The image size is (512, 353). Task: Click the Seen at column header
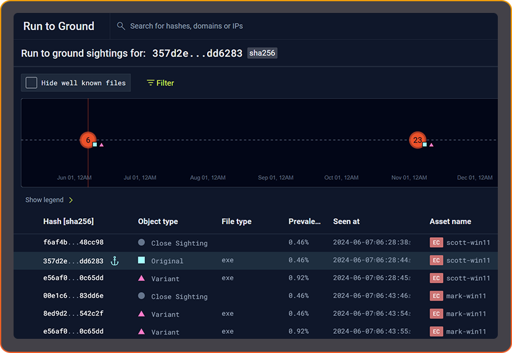click(346, 222)
